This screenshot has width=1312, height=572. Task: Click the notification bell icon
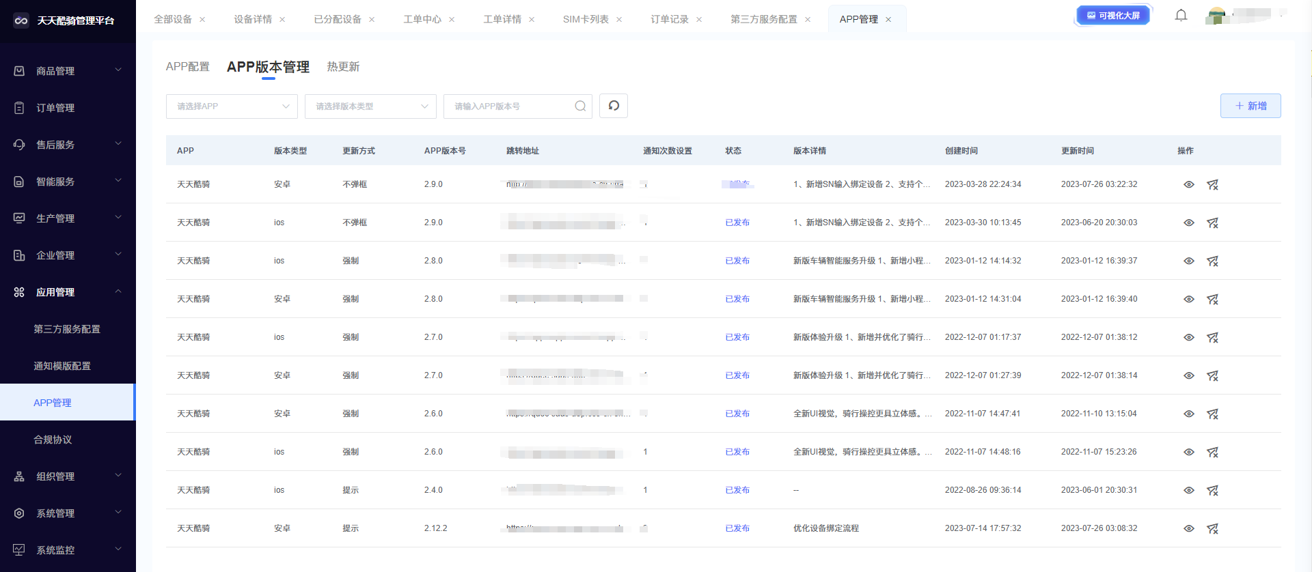tap(1181, 15)
